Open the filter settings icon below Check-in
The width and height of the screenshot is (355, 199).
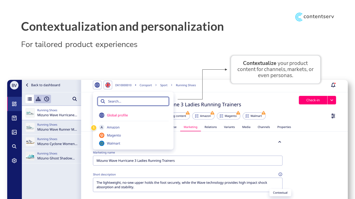coord(333,116)
